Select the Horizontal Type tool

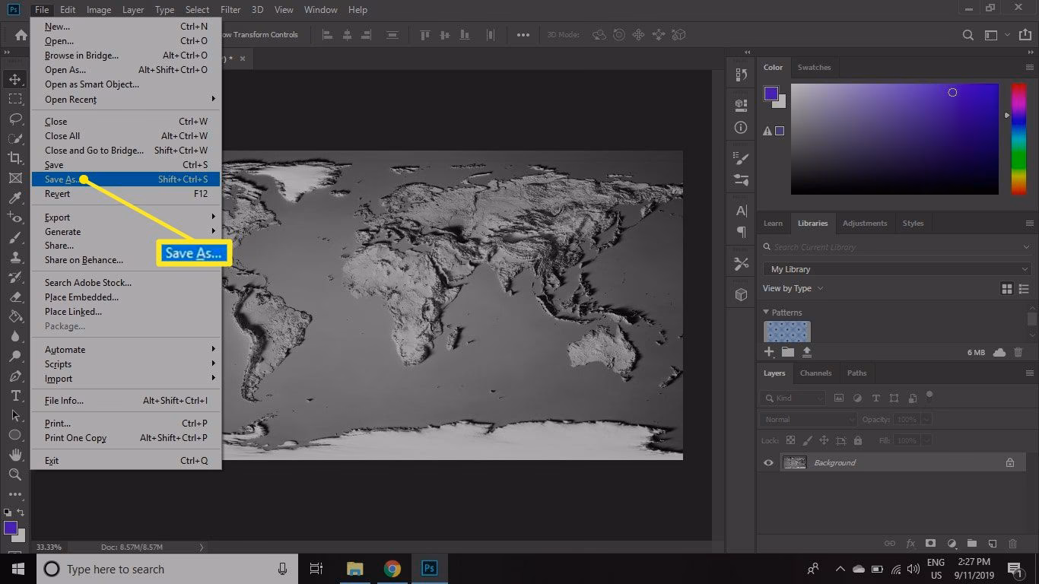point(15,395)
